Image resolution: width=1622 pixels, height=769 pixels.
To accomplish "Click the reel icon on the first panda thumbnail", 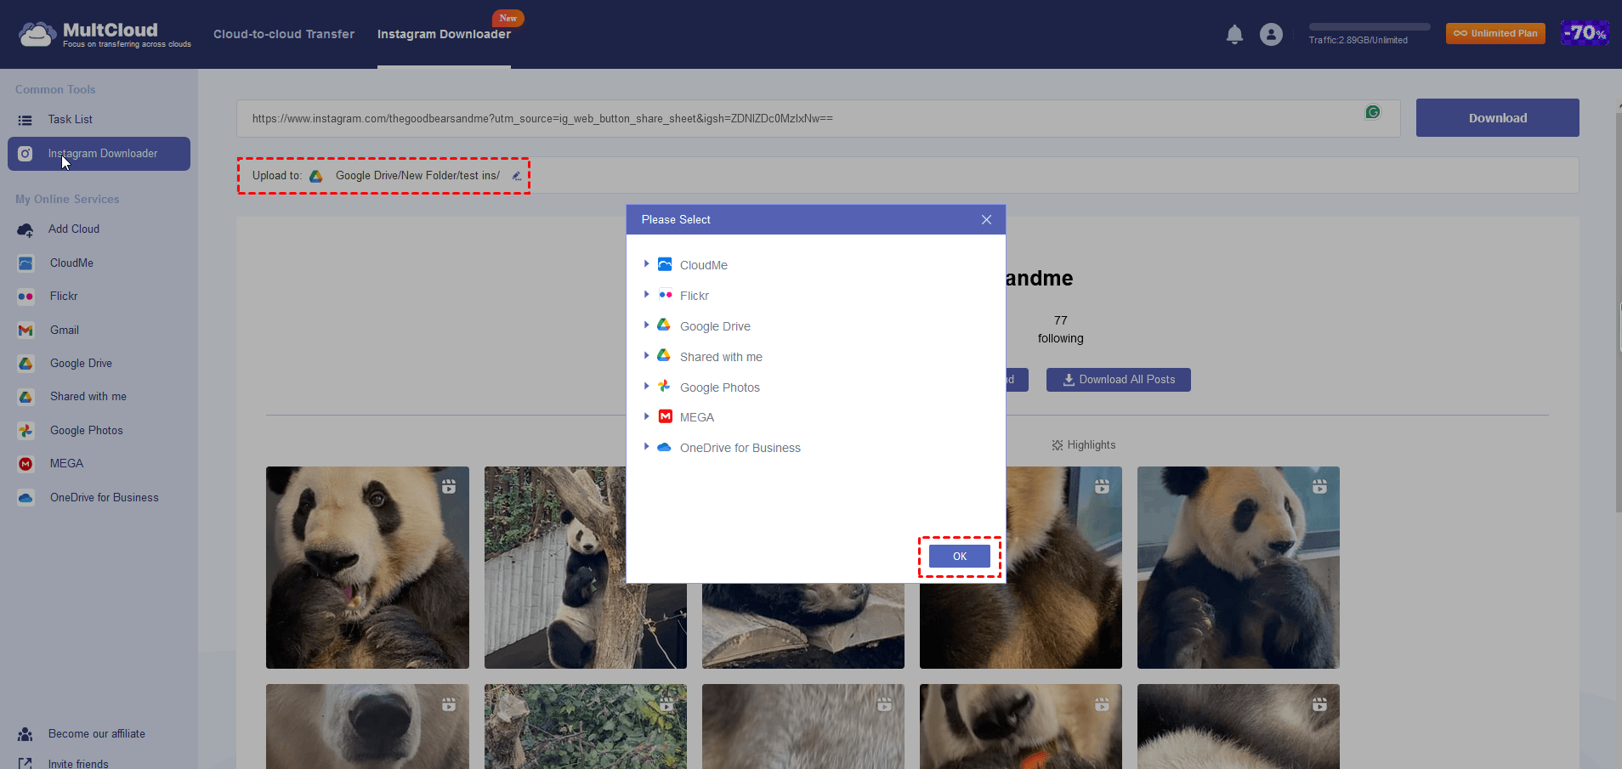I will tap(449, 487).
